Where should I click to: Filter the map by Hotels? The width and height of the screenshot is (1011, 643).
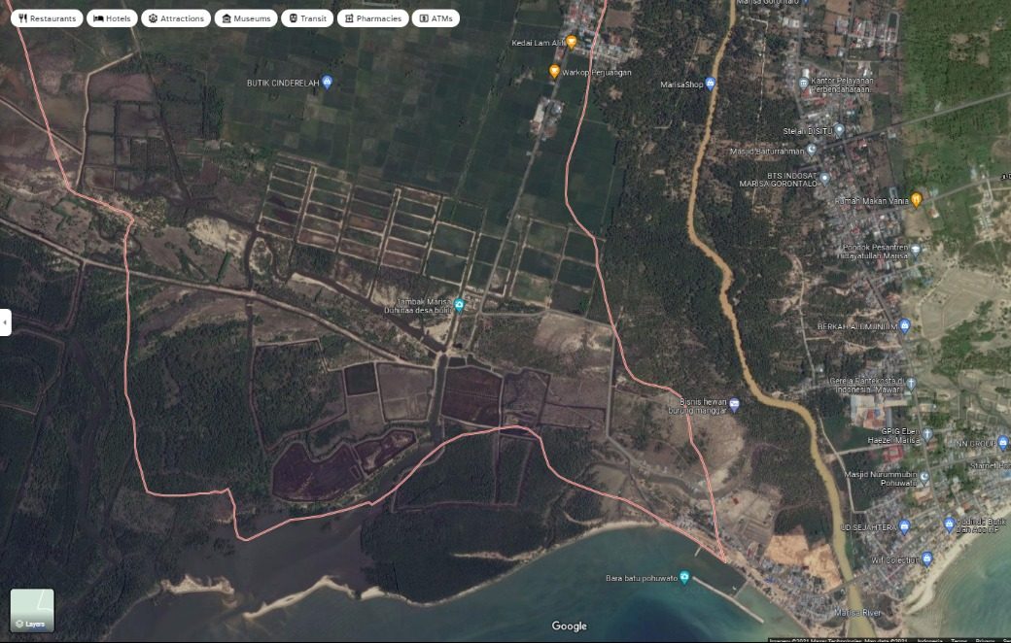point(112,18)
